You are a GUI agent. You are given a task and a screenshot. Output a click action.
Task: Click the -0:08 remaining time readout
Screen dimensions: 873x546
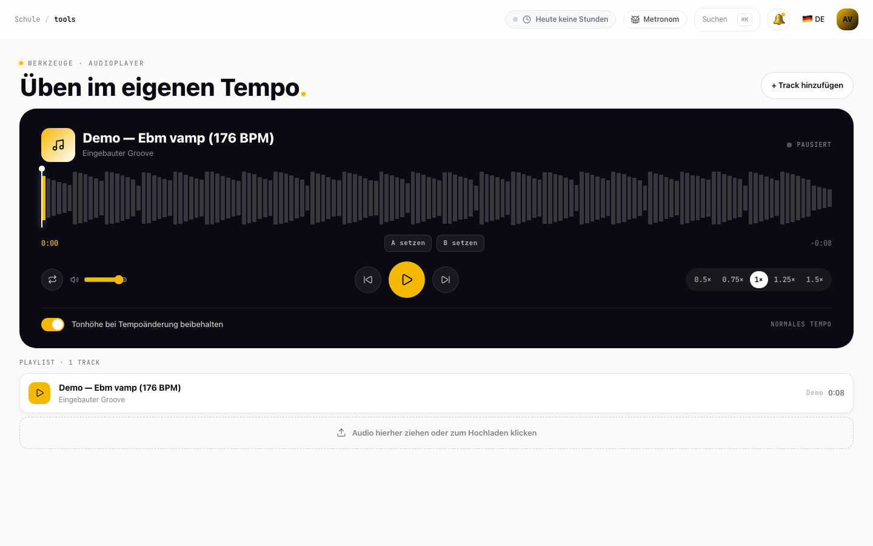tap(821, 243)
